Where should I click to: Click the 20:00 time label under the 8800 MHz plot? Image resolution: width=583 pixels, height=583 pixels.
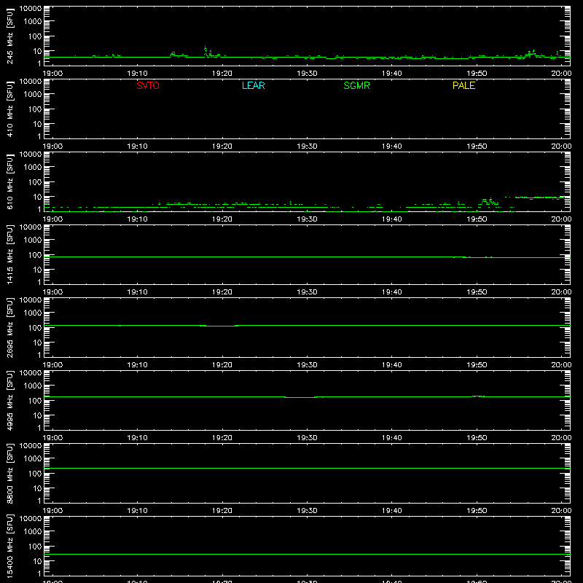(561, 511)
